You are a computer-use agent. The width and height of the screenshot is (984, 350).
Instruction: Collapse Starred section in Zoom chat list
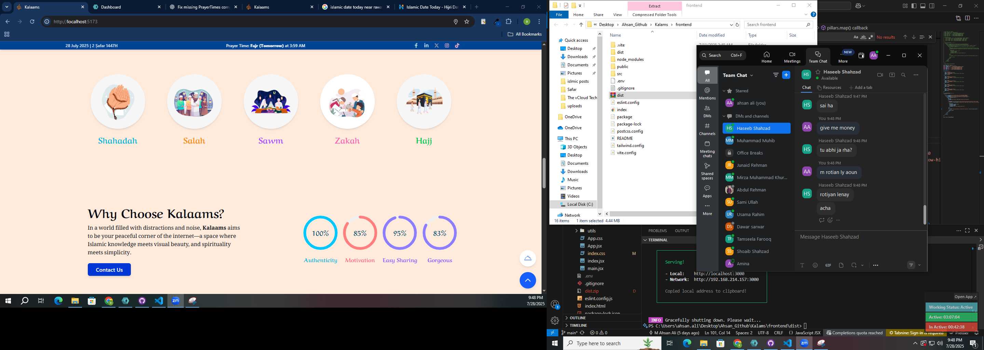(724, 91)
